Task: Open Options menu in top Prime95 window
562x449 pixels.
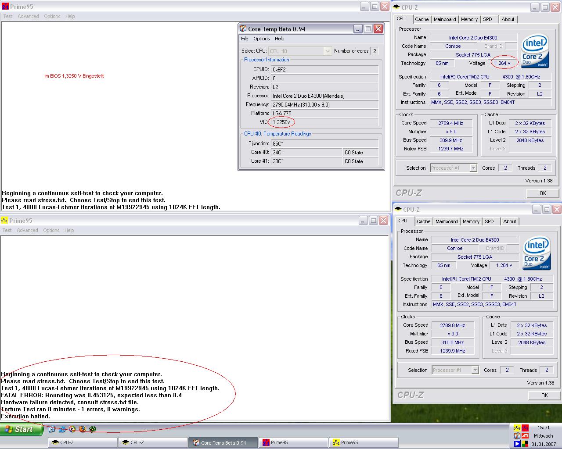Action: pos(52,16)
